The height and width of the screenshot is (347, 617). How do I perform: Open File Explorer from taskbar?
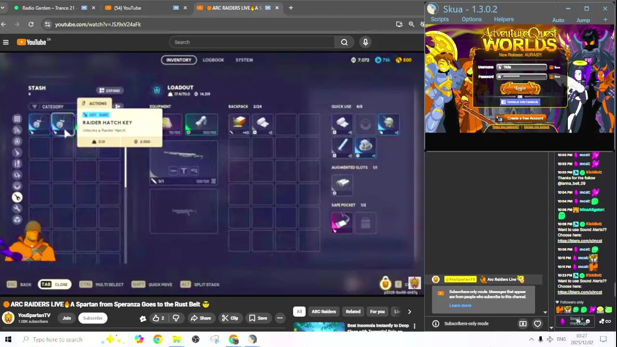(x=177, y=339)
